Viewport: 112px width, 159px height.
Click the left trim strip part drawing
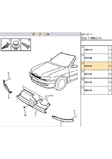(x=7, y=86)
